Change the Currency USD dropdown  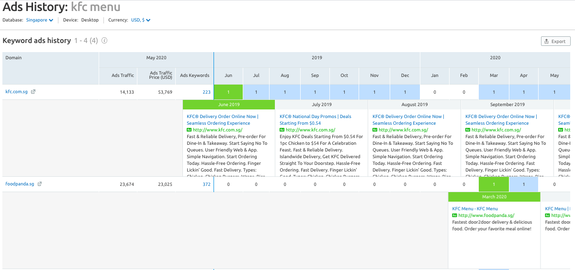pos(141,20)
